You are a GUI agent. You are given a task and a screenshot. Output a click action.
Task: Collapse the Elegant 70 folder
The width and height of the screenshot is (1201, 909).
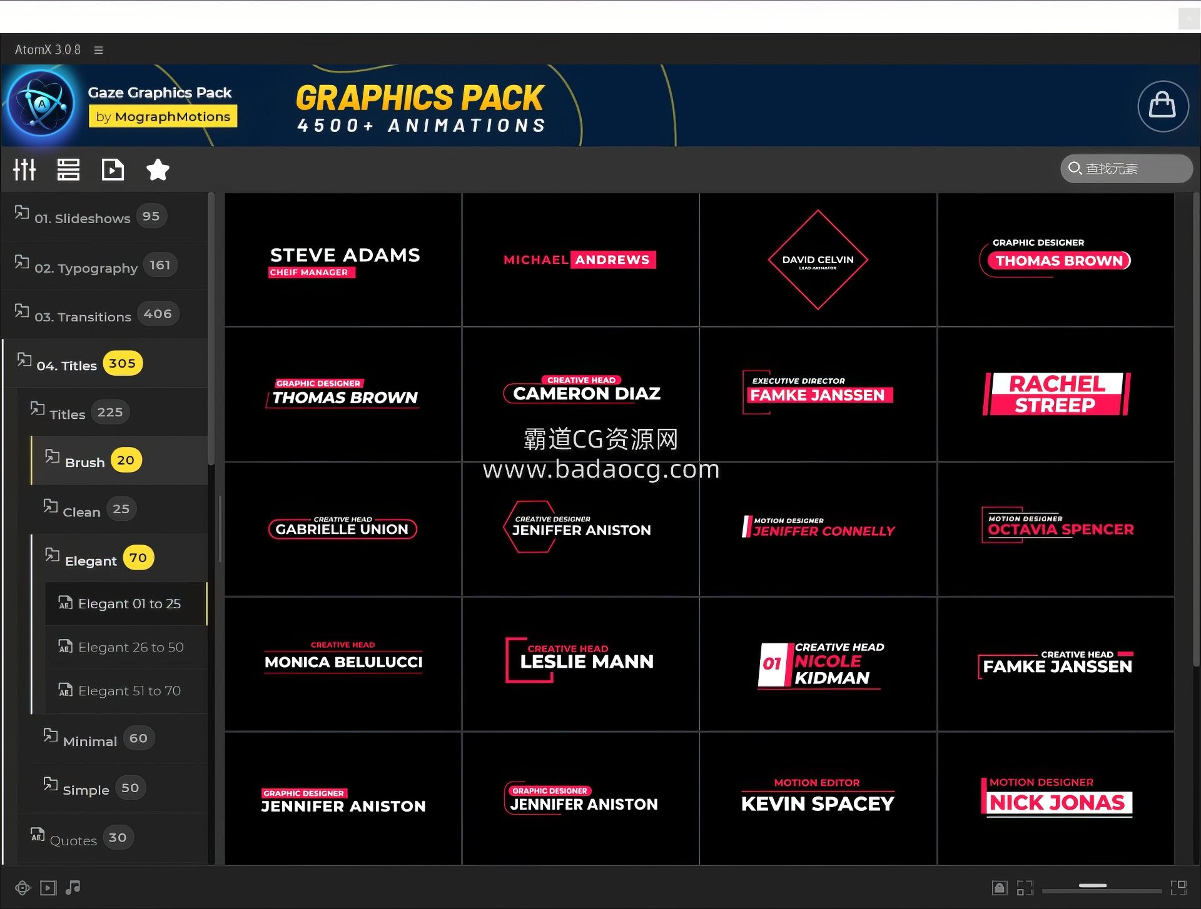pyautogui.click(x=119, y=558)
